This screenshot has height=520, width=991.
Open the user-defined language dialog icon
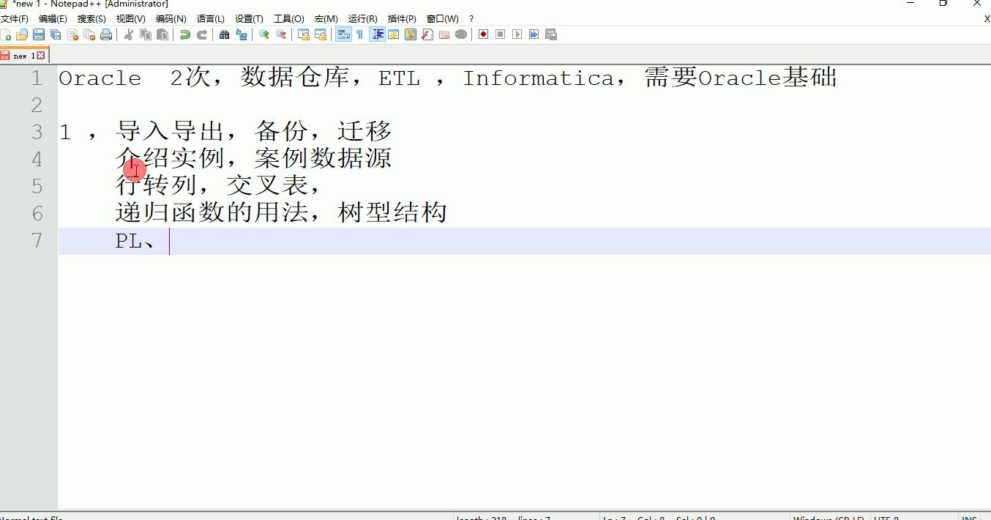[394, 34]
